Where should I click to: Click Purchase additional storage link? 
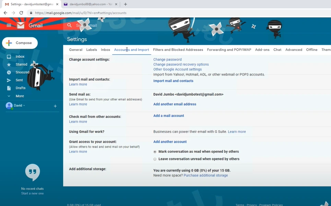pyautogui.click(x=205, y=176)
